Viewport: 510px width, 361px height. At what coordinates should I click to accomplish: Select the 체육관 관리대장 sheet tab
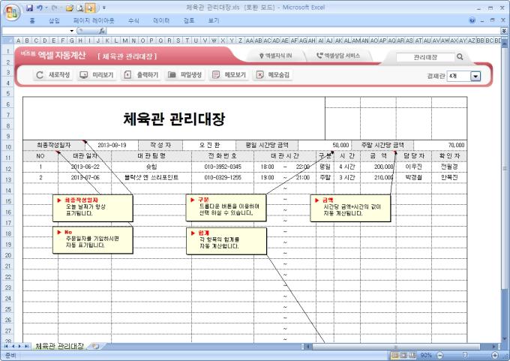pyautogui.click(x=59, y=346)
